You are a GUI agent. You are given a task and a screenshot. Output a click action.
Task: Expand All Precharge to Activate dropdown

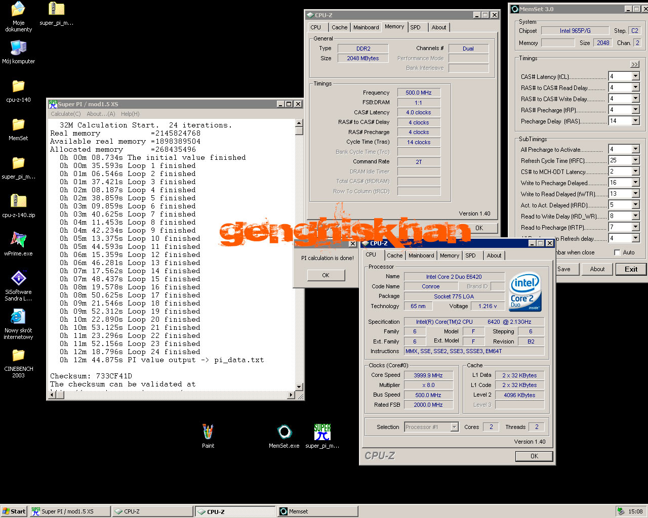(x=635, y=149)
